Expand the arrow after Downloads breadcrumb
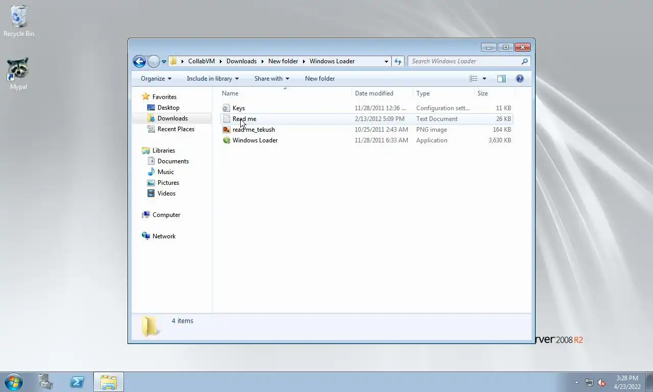653x392 pixels. (x=263, y=61)
